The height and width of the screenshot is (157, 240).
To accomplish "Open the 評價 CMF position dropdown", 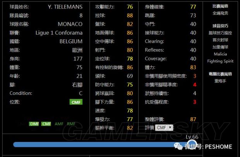I will [x=165, y=127].
